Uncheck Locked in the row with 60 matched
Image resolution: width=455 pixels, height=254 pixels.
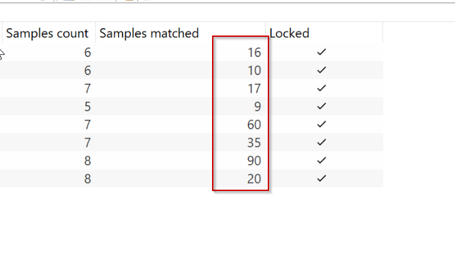click(x=321, y=124)
